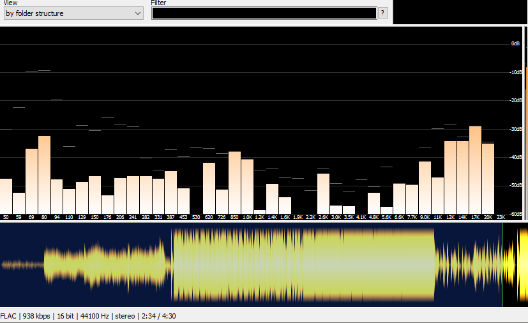Click the 0dB label on spectrum scale
This screenshot has height=323, width=528.
[515, 43]
